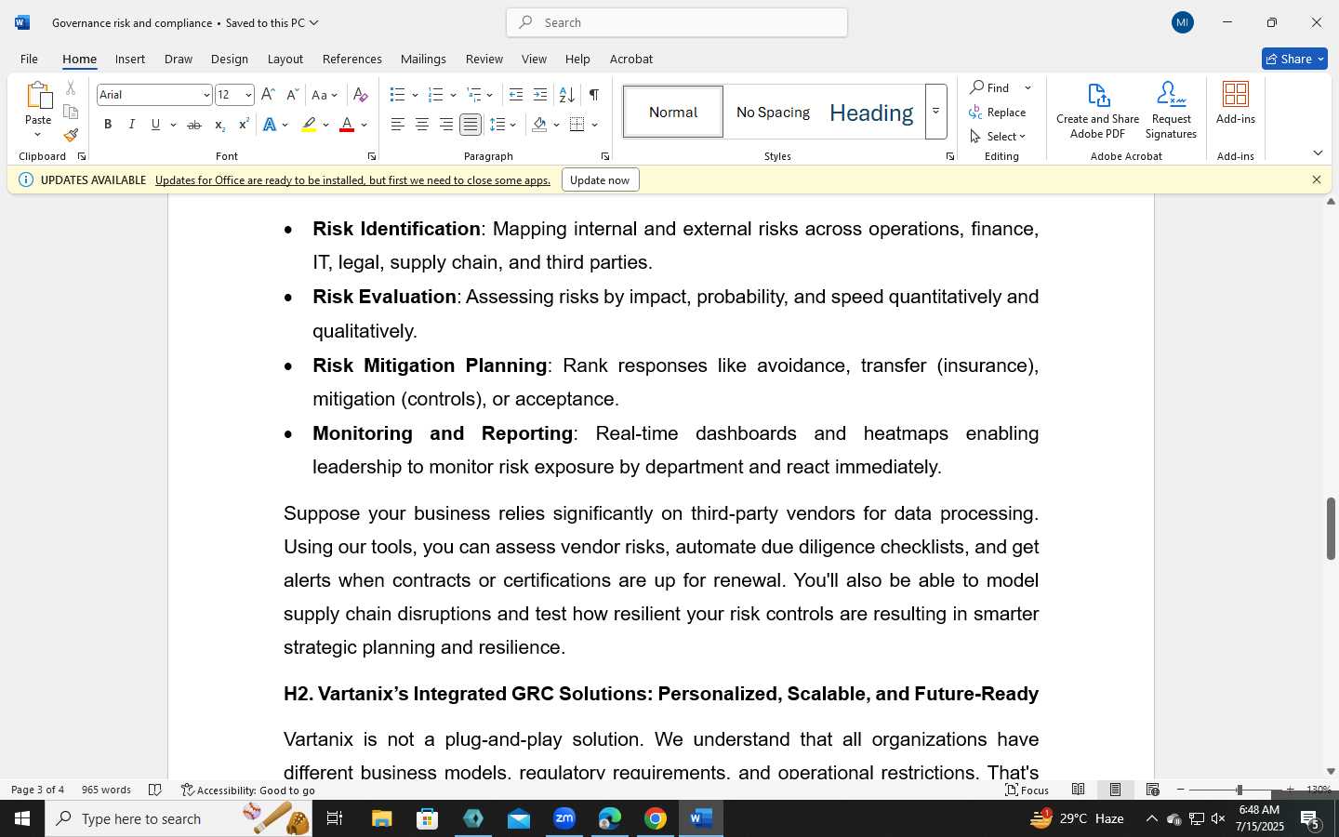Switch to Read Mode view
This screenshot has height=837, width=1339.
pyautogui.click(x=1078, y=790)
